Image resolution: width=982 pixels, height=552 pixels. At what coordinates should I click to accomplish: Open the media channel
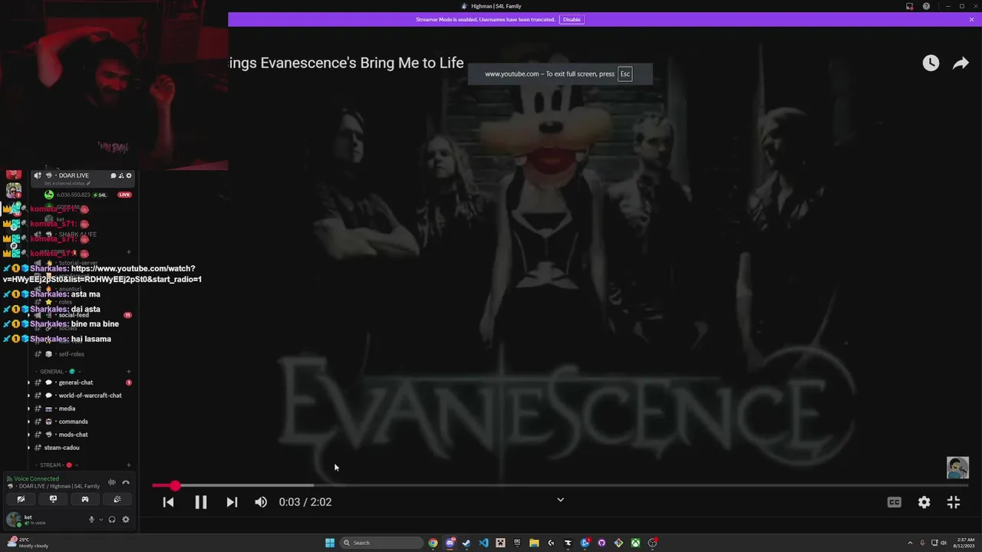[x=68, y=409]
